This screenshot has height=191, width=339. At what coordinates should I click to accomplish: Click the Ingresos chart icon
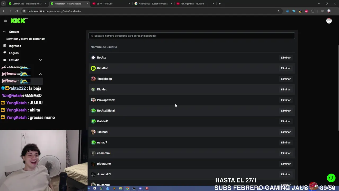click(5, 46)
